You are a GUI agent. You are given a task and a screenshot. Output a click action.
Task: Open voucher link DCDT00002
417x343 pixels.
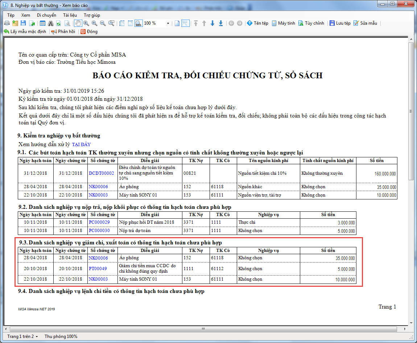pos(101,173)
